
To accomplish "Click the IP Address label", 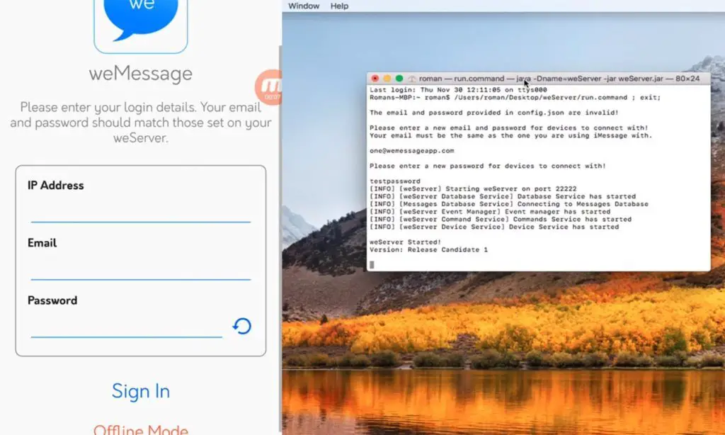I will (55, 186).
